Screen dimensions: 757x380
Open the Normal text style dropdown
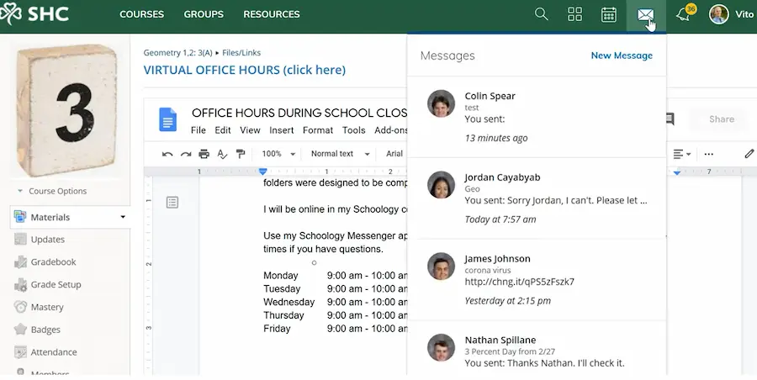point(340,154)
